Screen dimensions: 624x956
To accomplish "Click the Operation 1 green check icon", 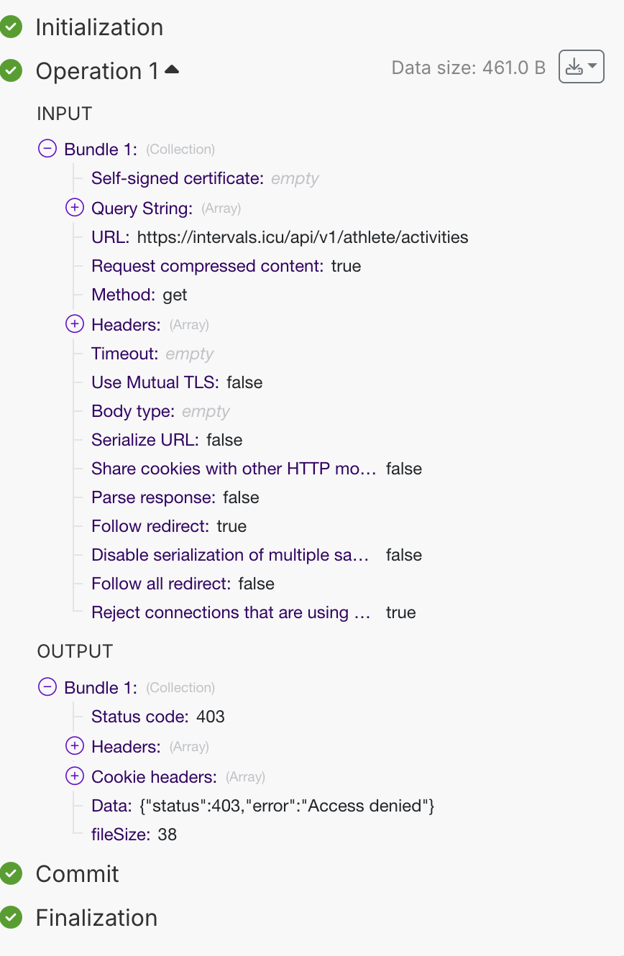I will [x=11, y=70].
